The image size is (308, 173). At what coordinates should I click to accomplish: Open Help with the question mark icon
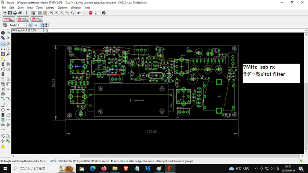coord(104,13)
